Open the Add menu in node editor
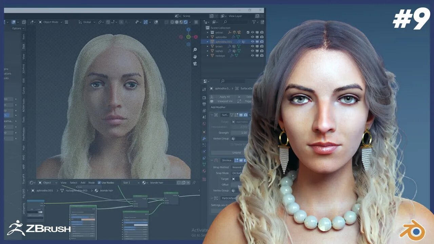This screenshot has height=244, width=434. (83, 183)
